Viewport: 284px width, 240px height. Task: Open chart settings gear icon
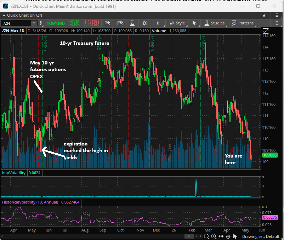pos(144,23)
